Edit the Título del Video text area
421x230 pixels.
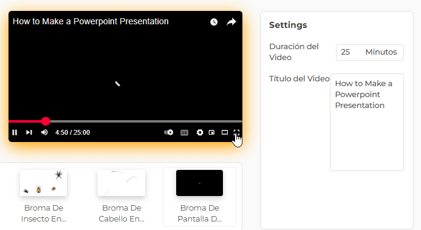pos(367,122)
